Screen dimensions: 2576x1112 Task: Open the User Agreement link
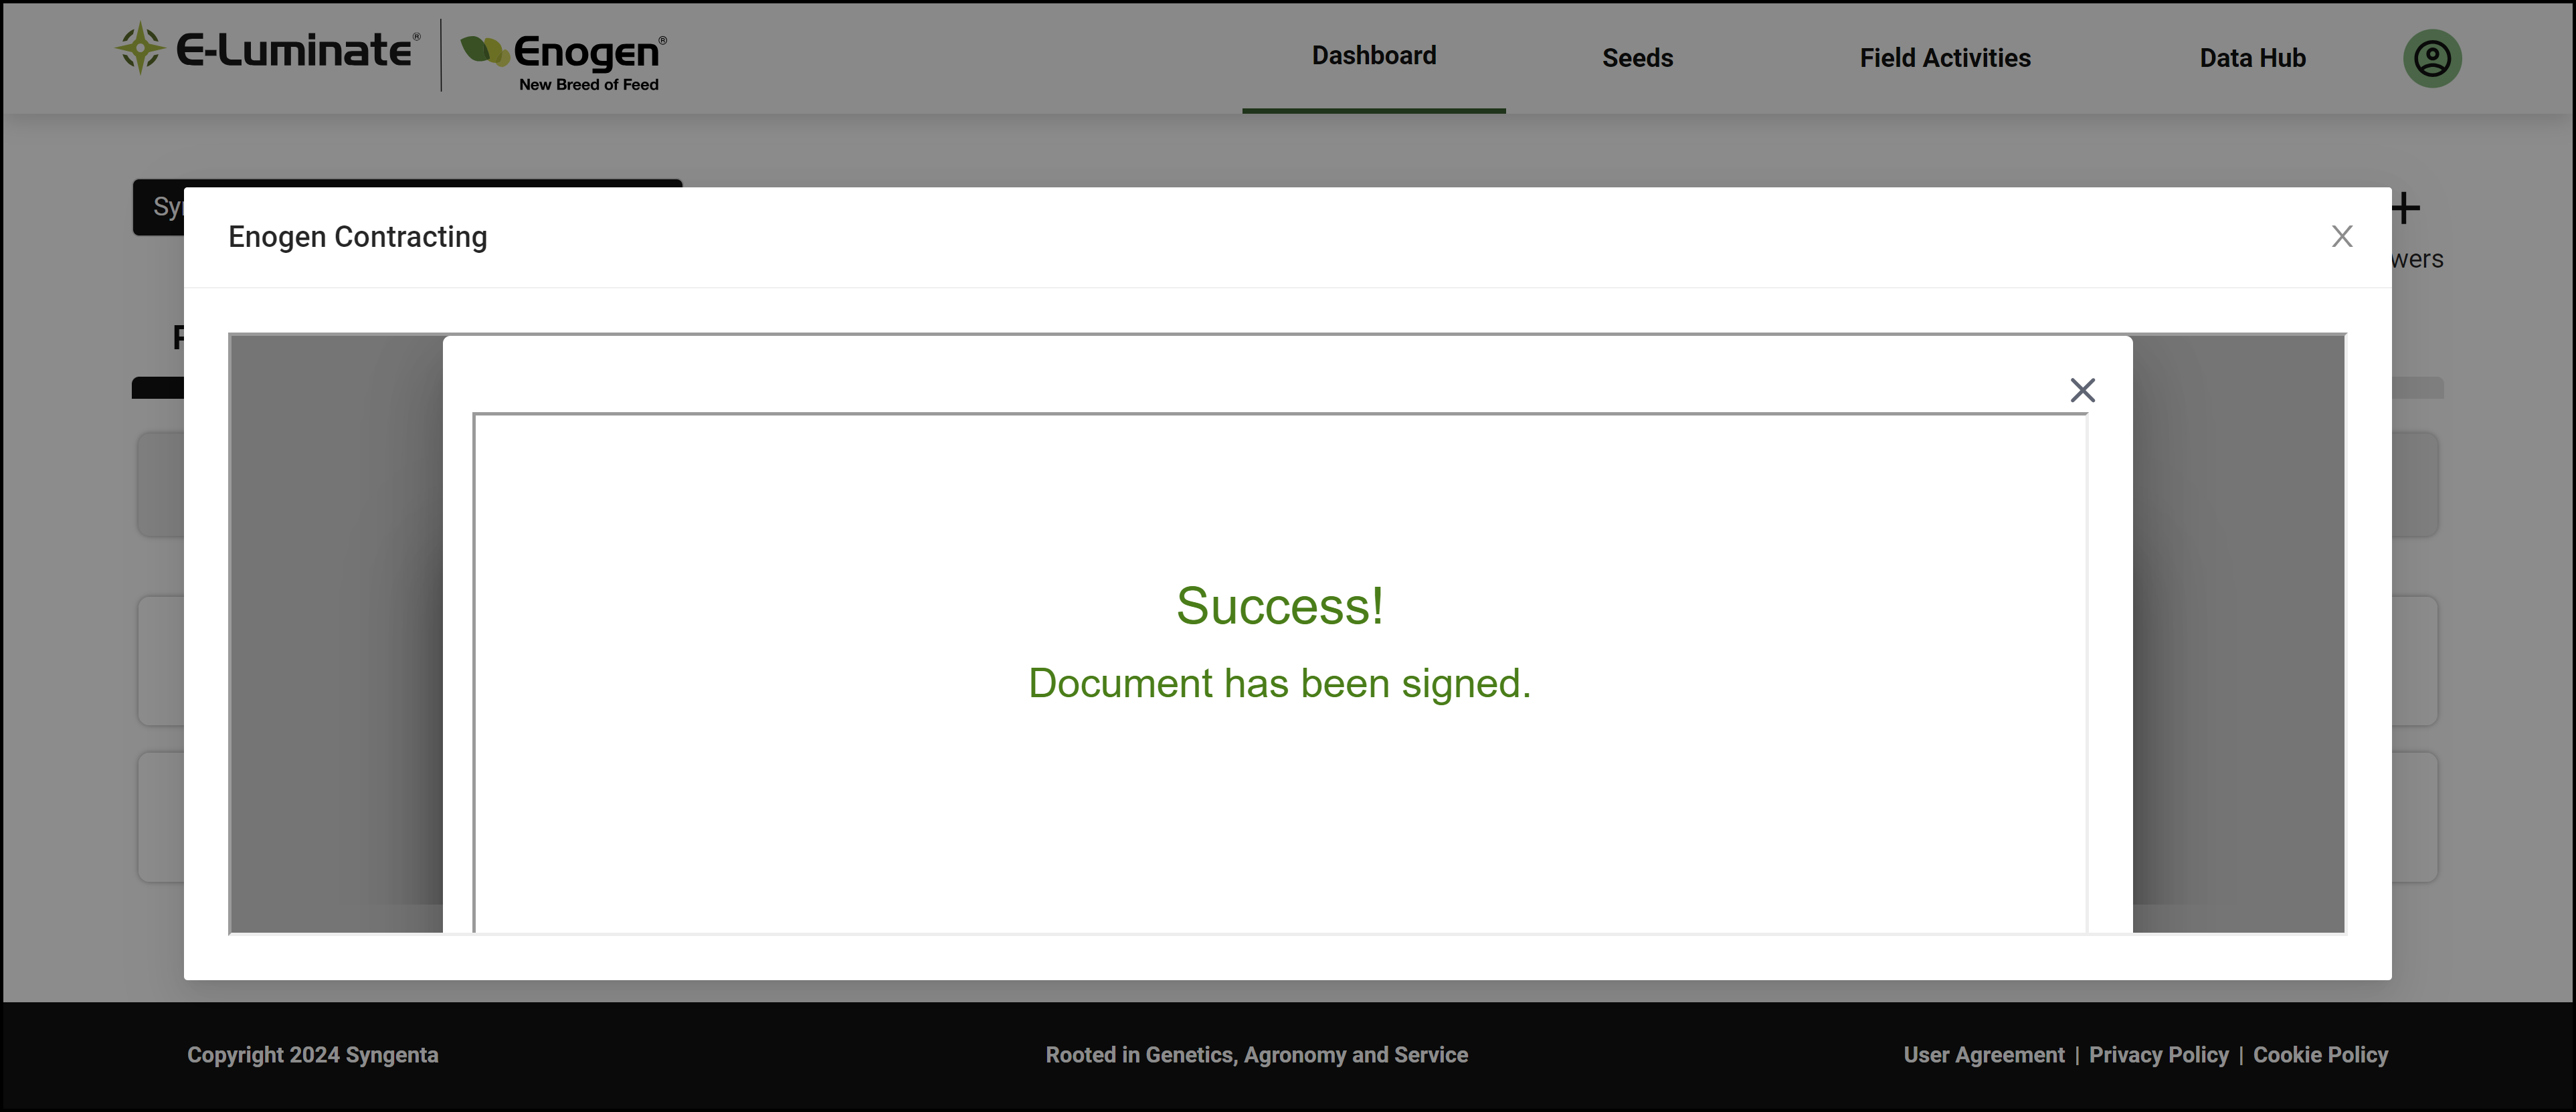tap(1983, 1055)
